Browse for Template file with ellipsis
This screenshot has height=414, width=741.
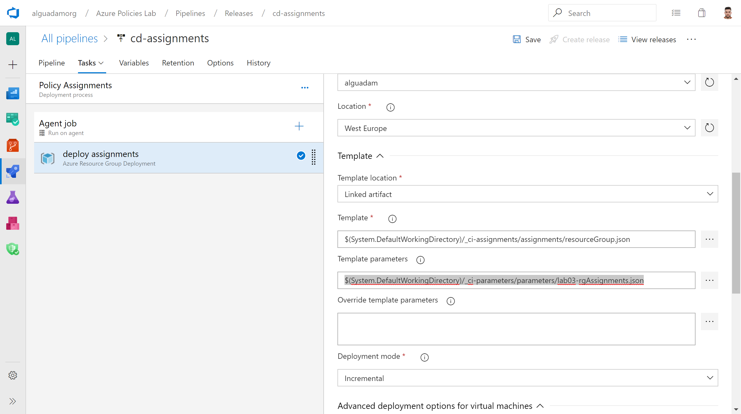[x=709, y=239]
